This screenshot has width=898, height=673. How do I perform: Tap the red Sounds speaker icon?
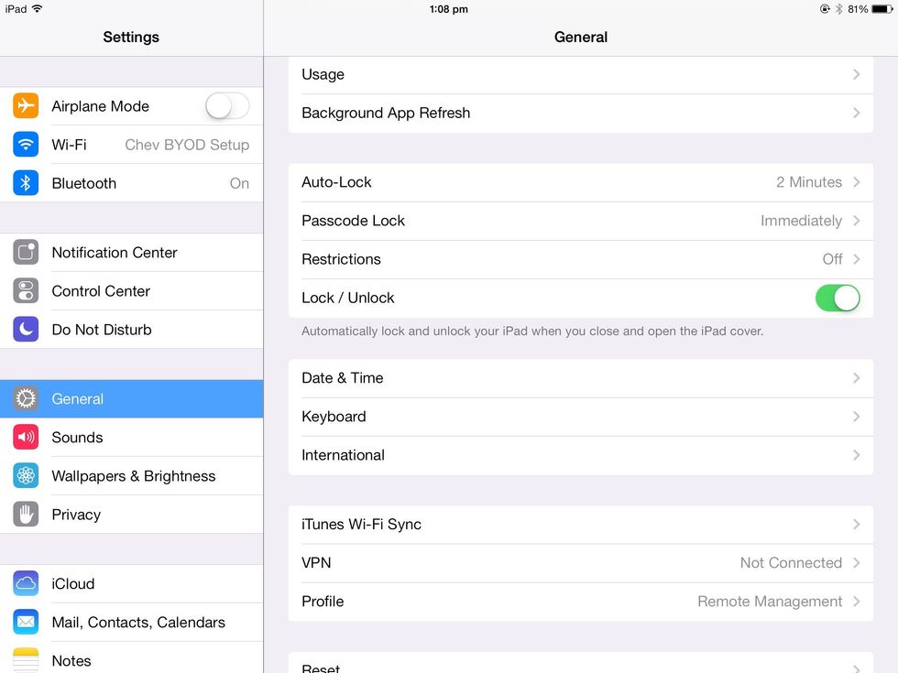[26, 438]
